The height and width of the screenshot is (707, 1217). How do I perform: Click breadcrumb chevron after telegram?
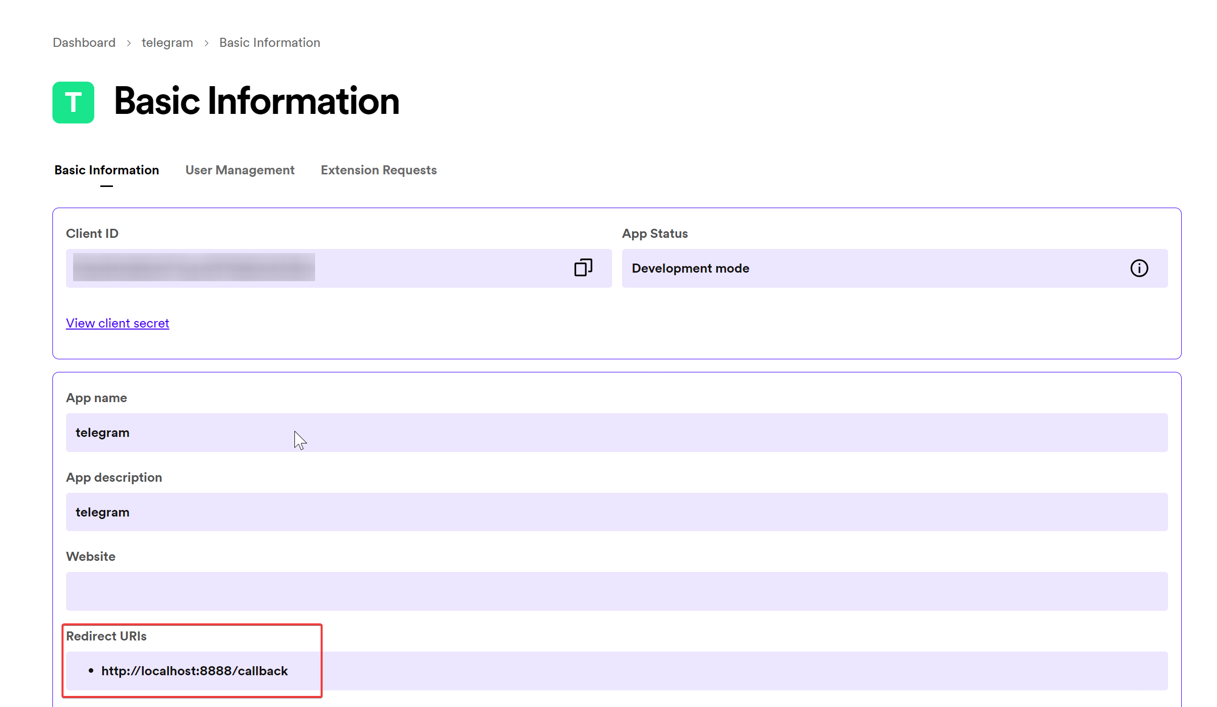coord(206,43)
